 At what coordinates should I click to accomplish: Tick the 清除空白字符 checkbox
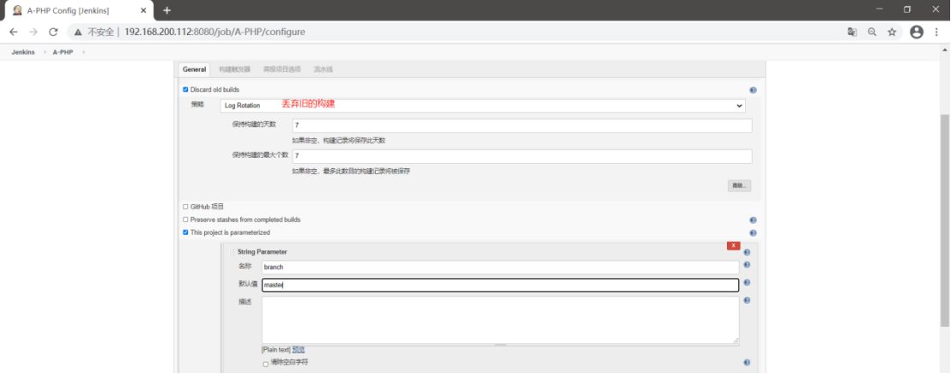266,364
